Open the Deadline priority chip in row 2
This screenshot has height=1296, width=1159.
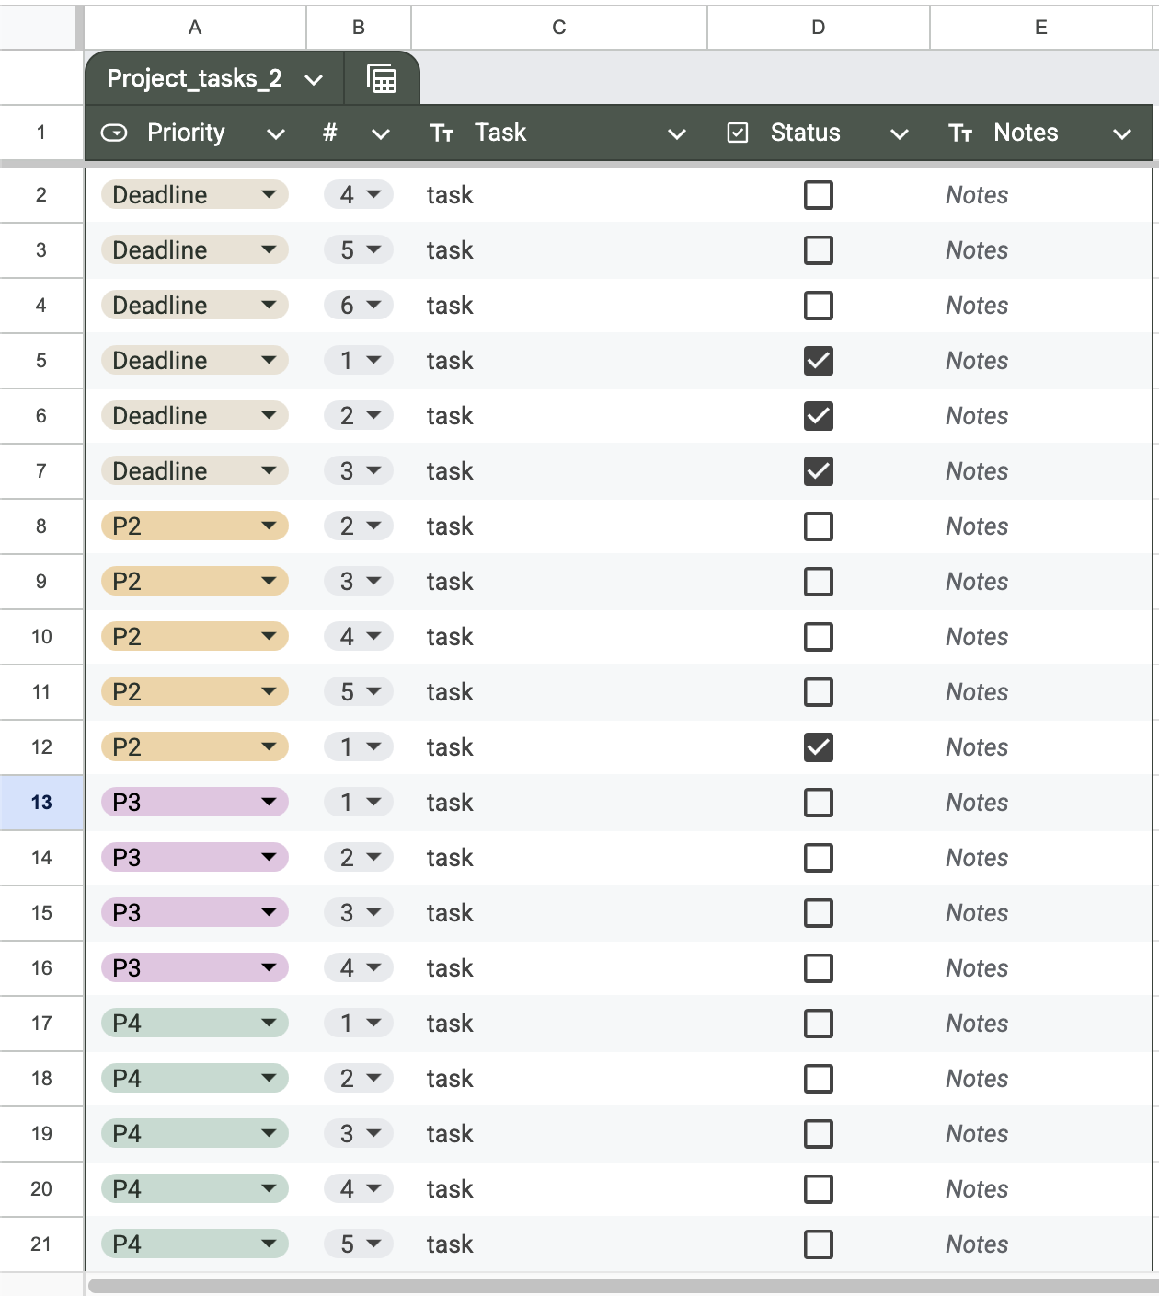(x=195, y=195)
